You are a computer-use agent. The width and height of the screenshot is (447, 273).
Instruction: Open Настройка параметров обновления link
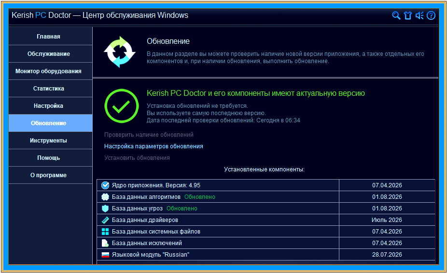tap(154, 146)
